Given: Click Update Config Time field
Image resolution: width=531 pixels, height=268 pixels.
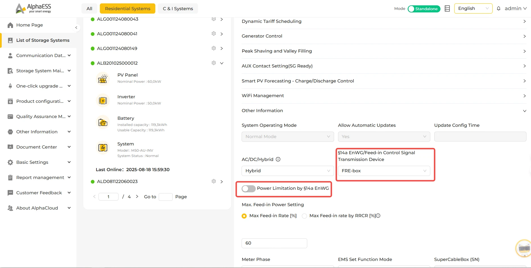Looking at the screenshot, I should coord(480,137).
